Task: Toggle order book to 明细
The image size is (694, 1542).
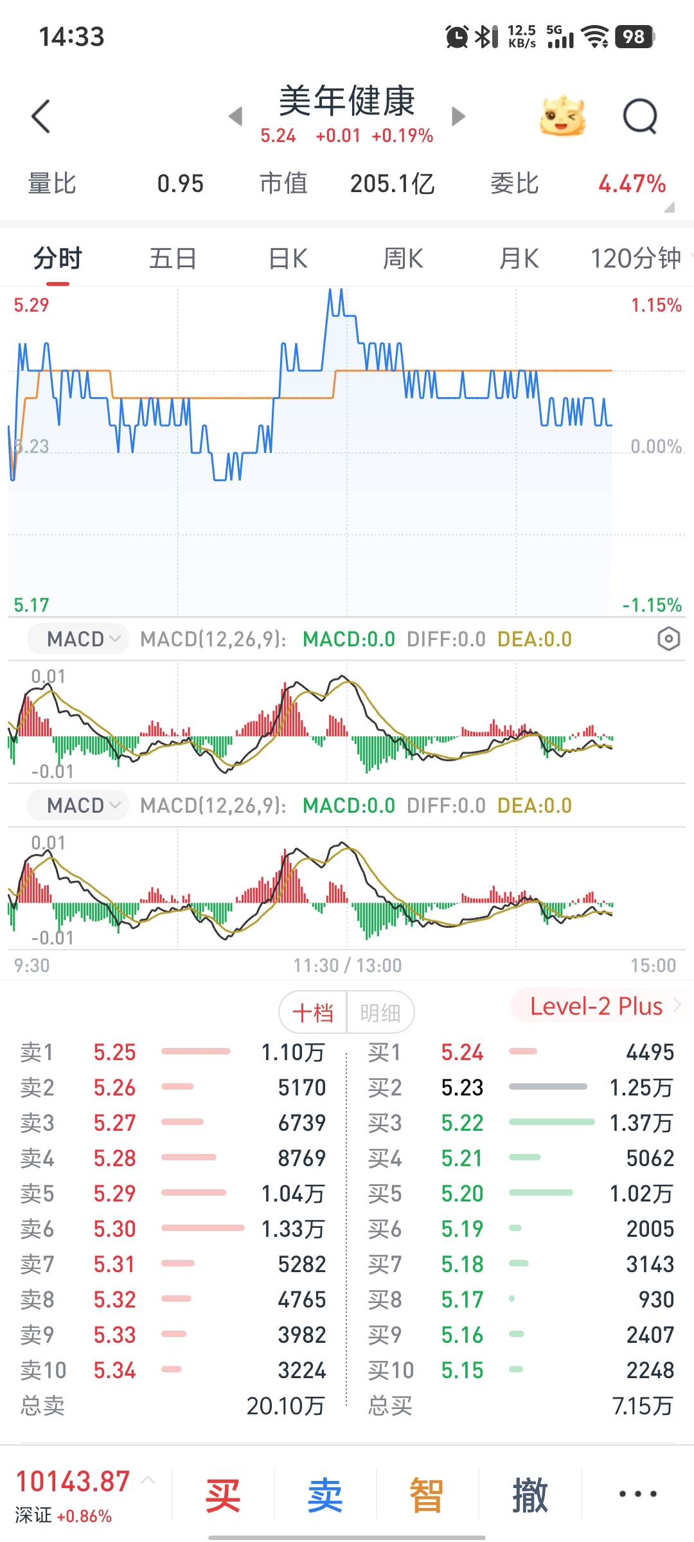Action: coord(380,1013)
